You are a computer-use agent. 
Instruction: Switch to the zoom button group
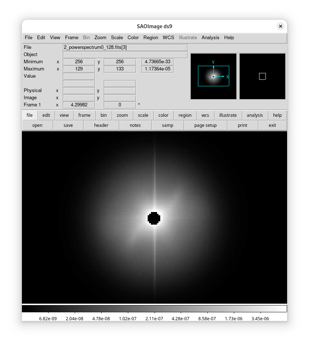tap(122, 115)
